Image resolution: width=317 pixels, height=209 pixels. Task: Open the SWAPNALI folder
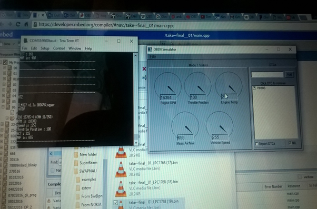(88, 171)
